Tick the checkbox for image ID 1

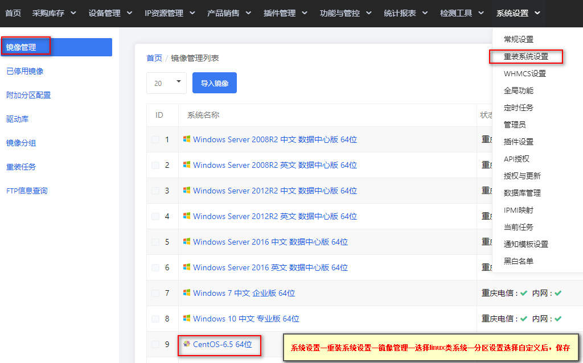pyautogui.click(x=155, y=140)
